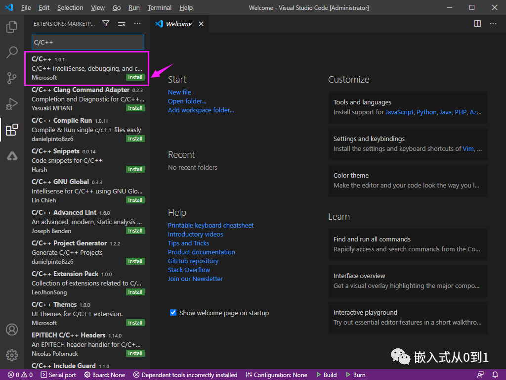Click the VS Code logo in title bar
The image size is (506, 380).
pos(9,7)
